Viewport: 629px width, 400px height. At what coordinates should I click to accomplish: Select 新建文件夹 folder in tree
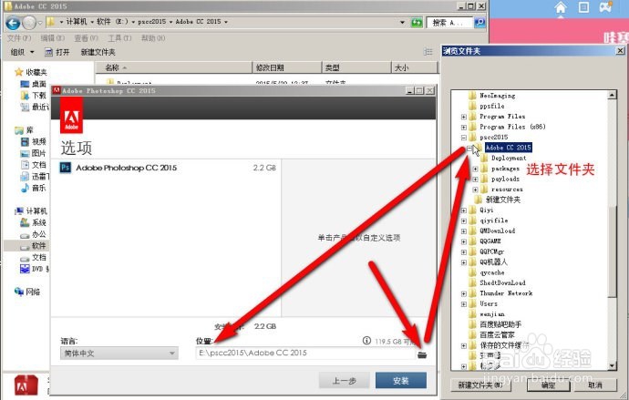(502, 200)
